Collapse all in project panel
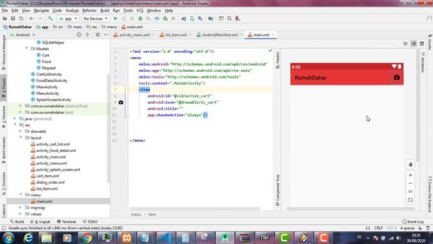The image size is (433, 244). (87, 35)
